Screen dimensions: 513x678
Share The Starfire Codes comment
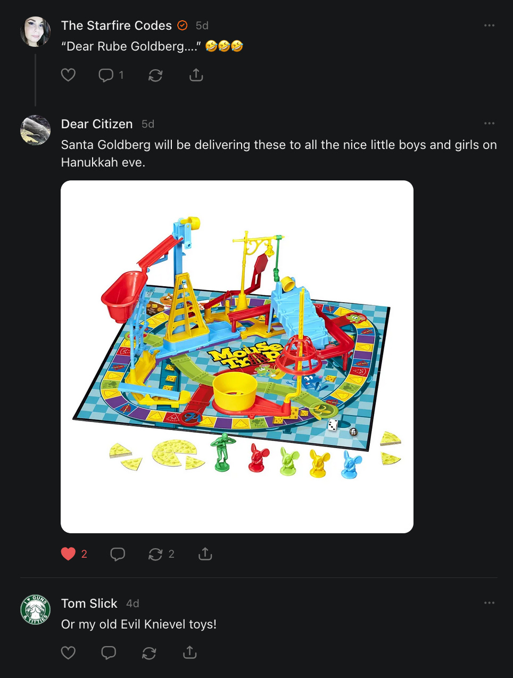pyautogui.click(x=196, y=75)
